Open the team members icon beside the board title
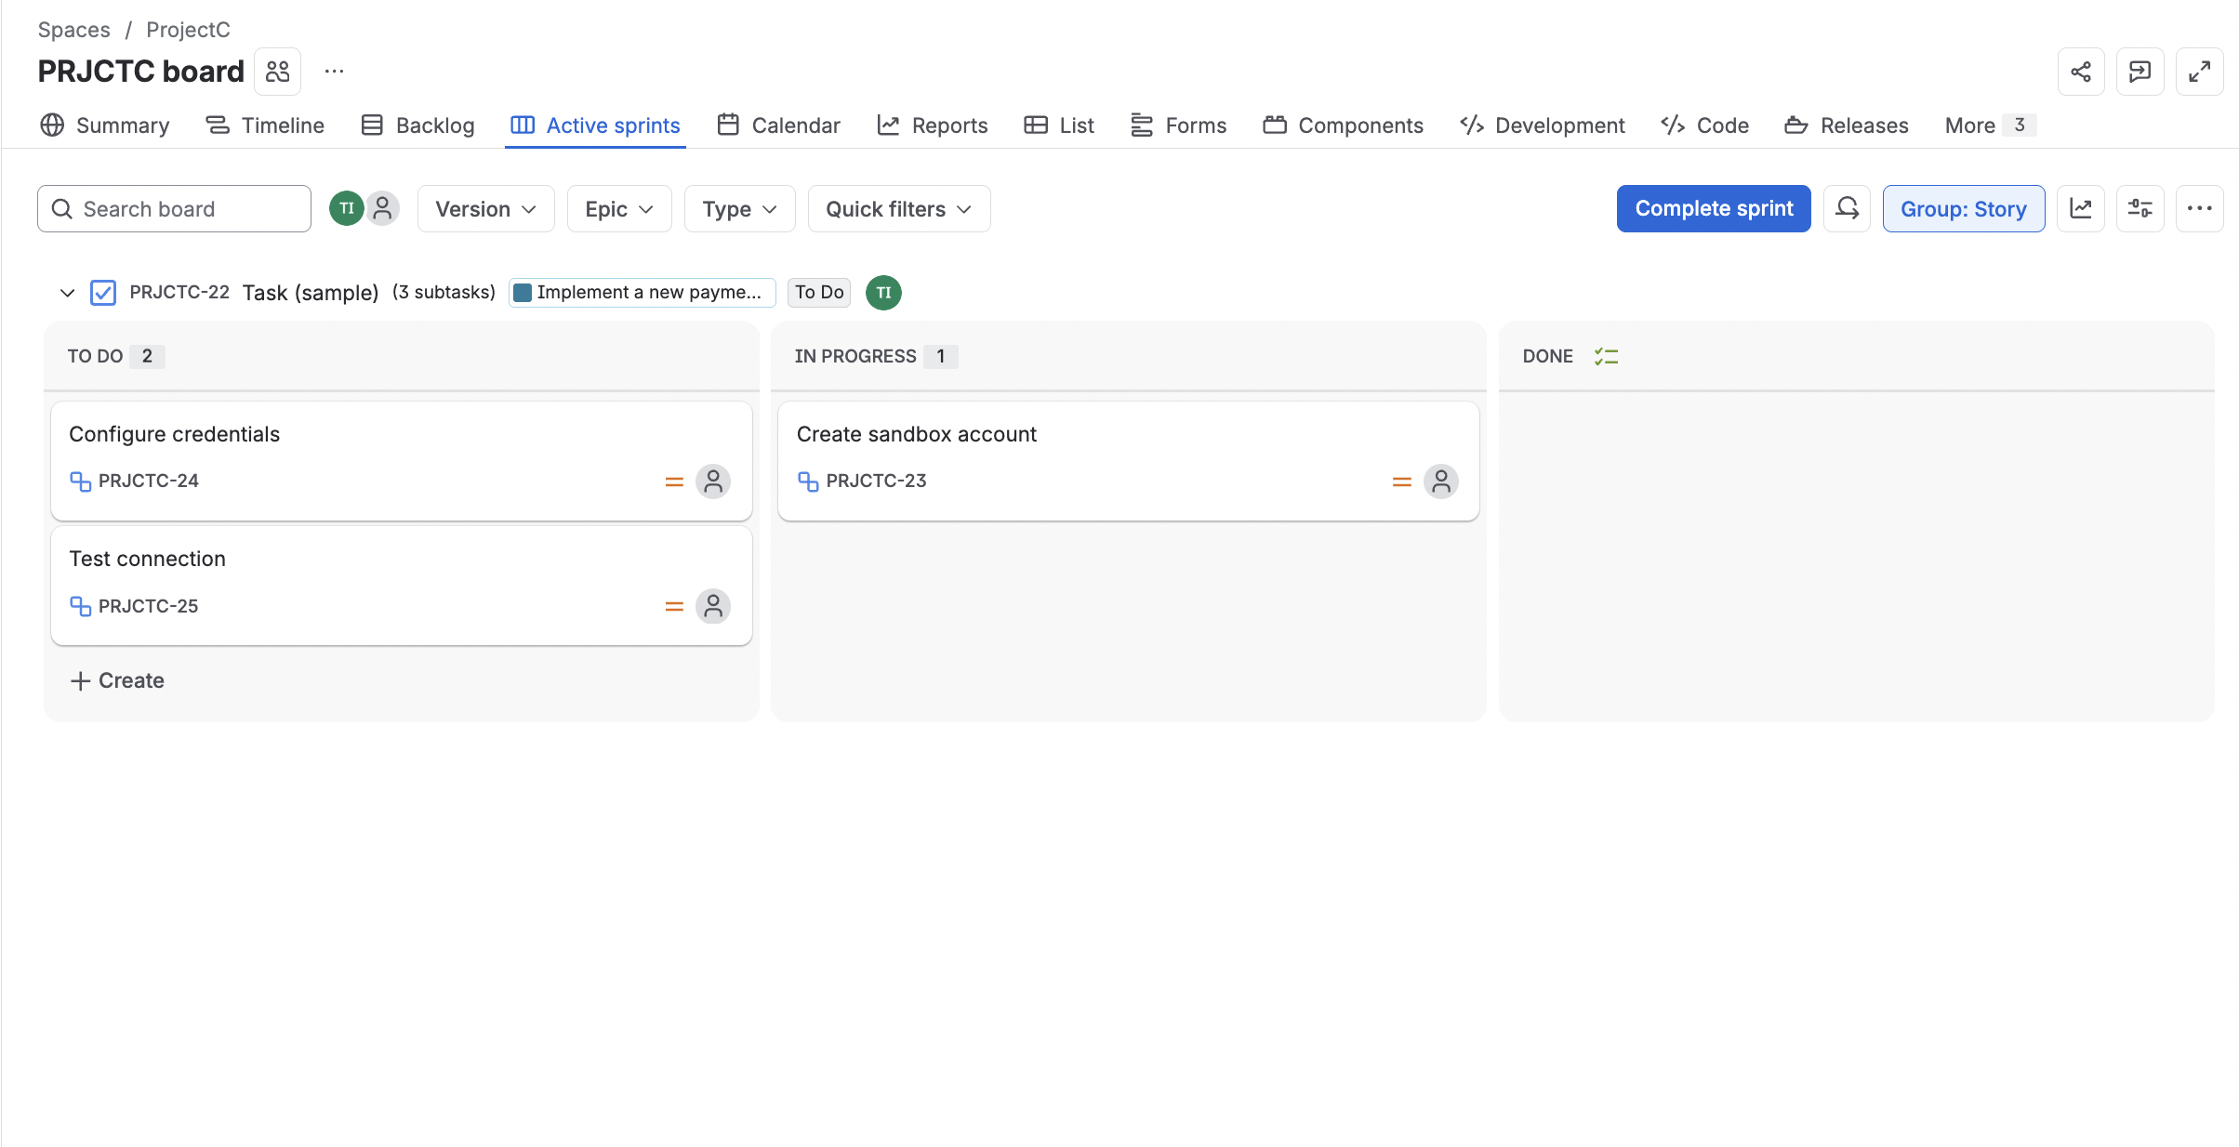The image size is (2239, 1147). (278, 72)
